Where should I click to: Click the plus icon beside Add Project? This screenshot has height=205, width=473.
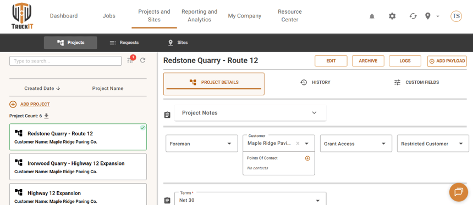pyautogui.click(x=13, y=104)
